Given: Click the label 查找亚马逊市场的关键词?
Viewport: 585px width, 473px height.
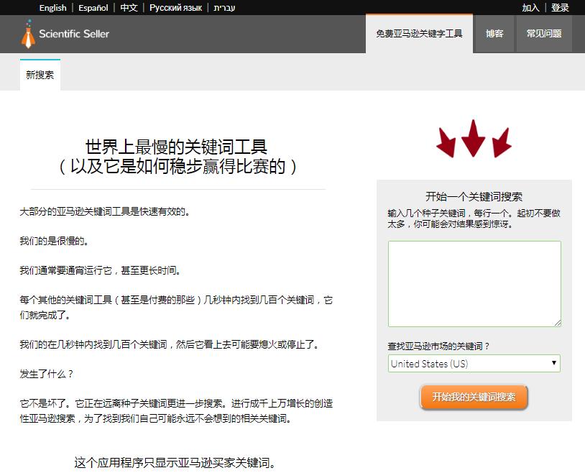Looking at the screenshot, I should pos(438,346).
